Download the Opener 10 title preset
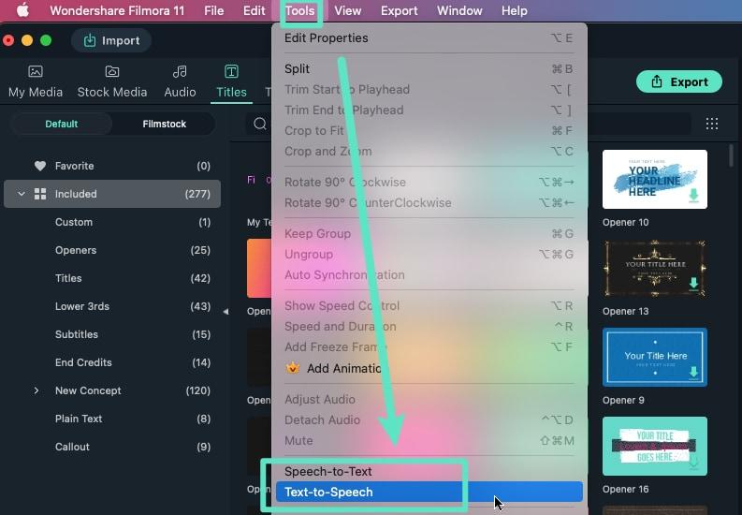 pyautogui.click(x=693, y=195)
